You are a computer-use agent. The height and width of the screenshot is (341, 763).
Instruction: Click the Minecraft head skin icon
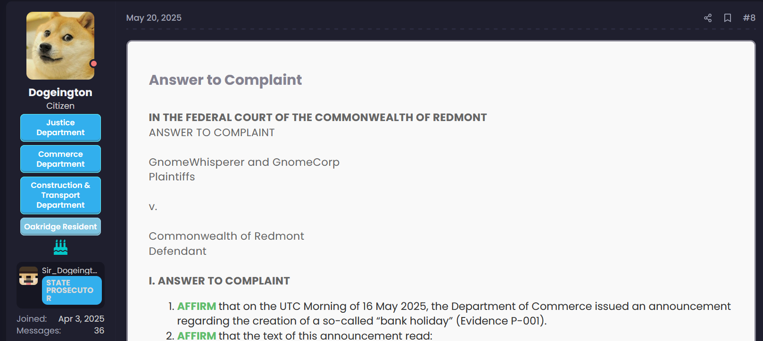click(28, 276)
